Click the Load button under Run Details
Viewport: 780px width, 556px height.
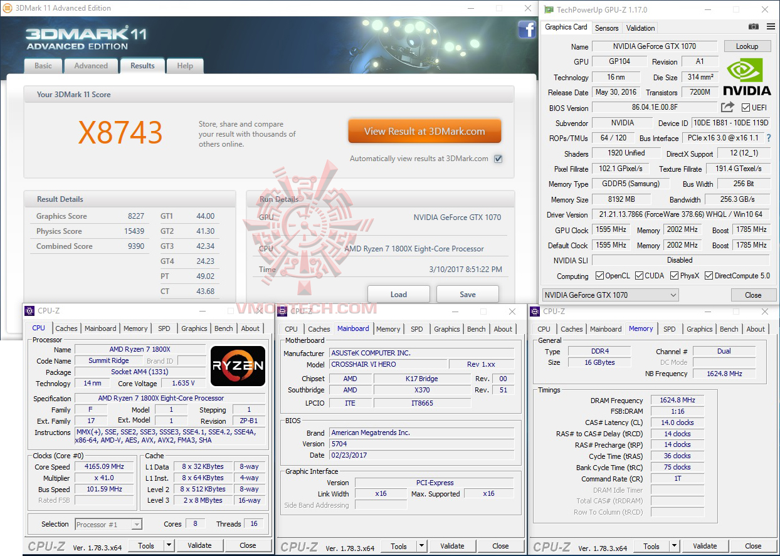(x=399, y=293)
